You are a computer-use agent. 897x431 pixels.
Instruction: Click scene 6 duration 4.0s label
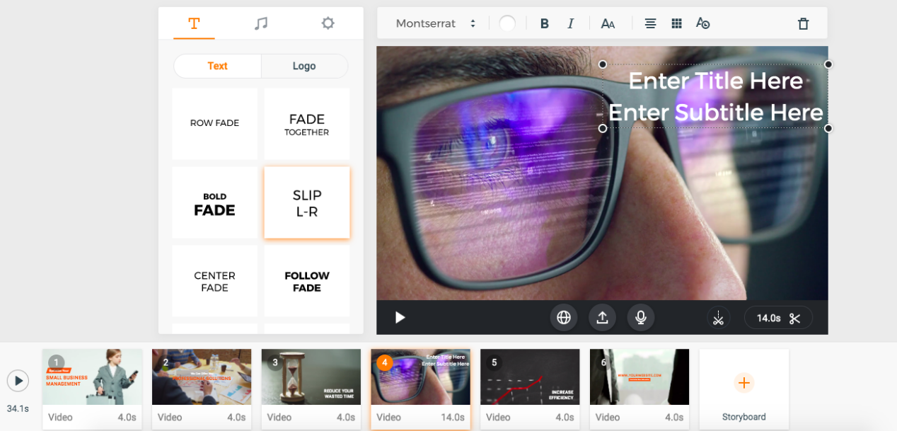point(674,418)
